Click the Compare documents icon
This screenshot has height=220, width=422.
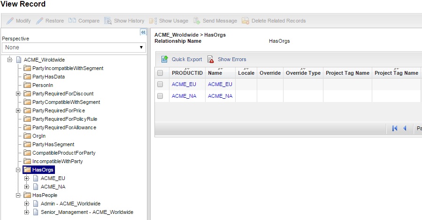(x=72, y=21)
